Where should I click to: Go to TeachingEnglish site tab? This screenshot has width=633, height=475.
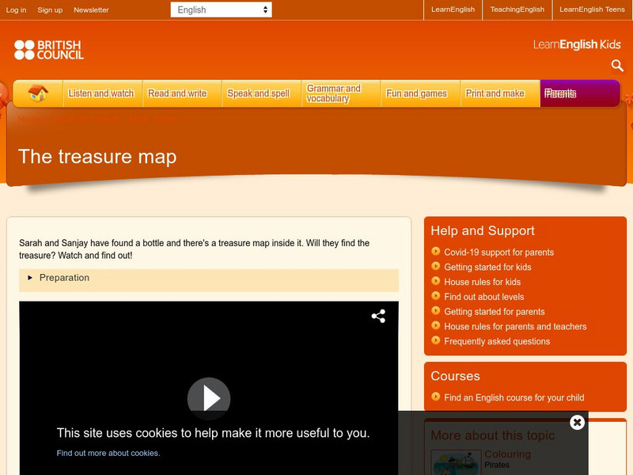517,9
